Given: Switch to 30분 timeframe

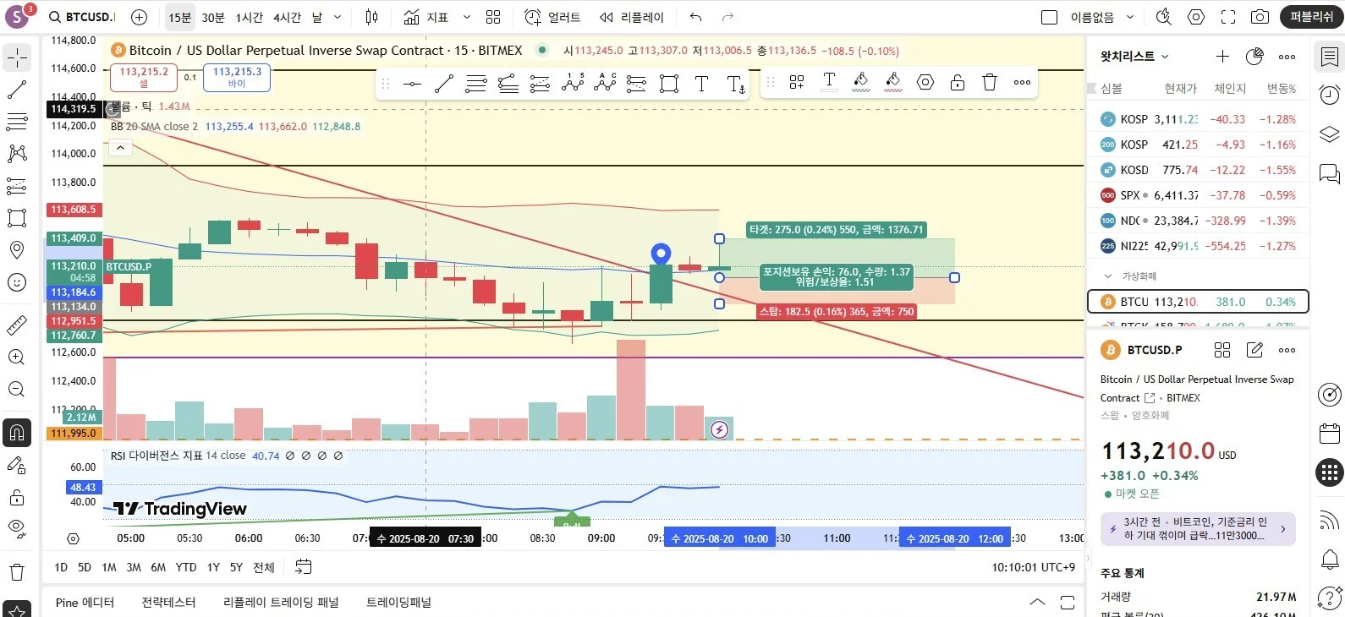Looking at the screenshot, I should [x=213, y=17].
